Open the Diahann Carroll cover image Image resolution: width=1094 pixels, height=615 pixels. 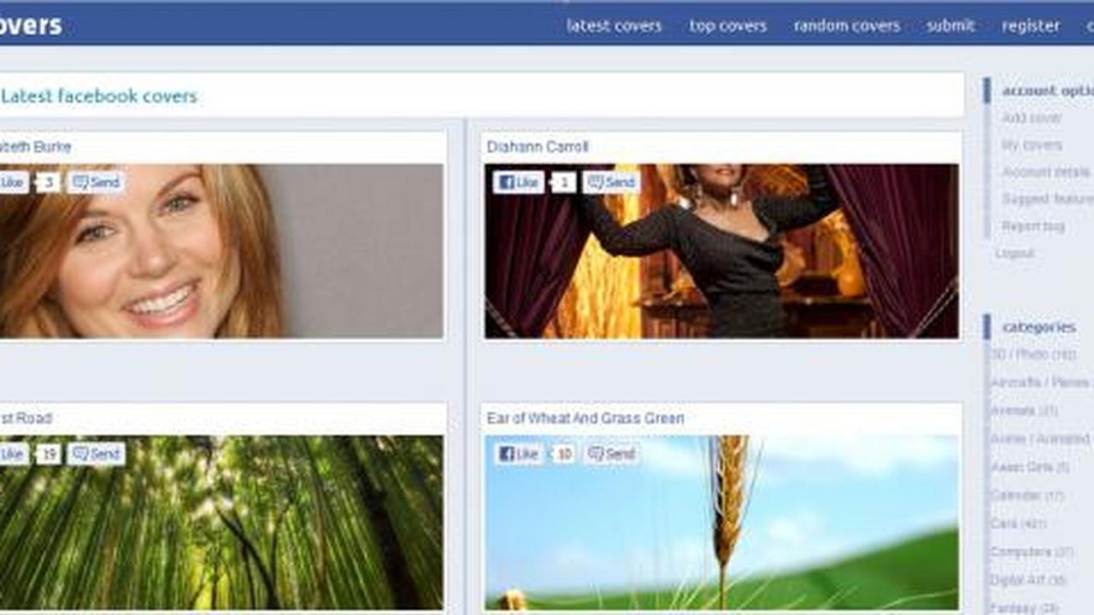[721, 251]
